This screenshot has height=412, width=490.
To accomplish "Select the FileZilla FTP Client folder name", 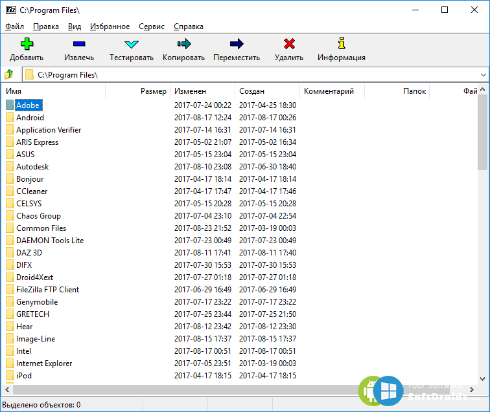I will tap(47, 290).
